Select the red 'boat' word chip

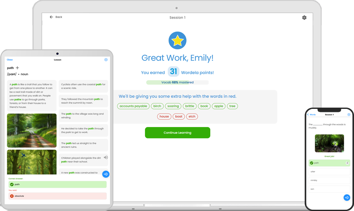tap(179, 116)
